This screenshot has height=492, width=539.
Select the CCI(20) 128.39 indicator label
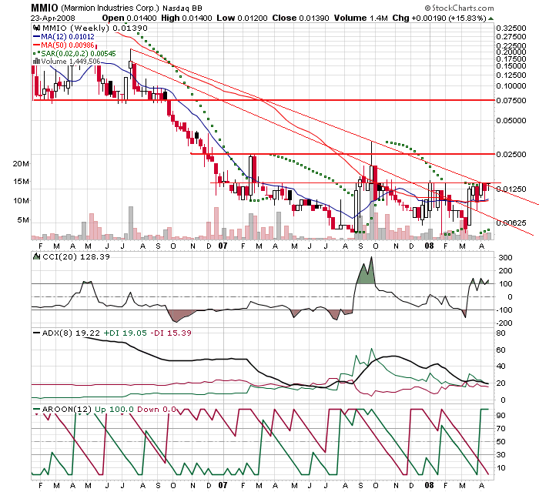(76, 257)
